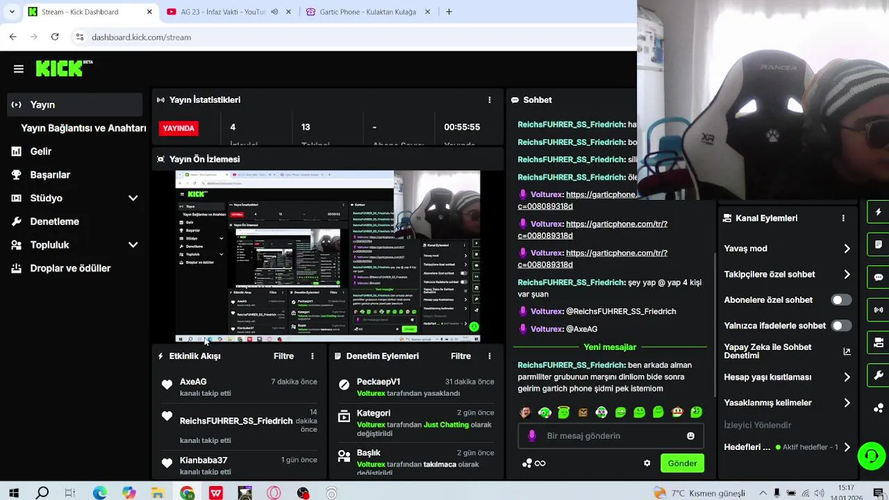This screenshot has width=889, height=500.
Task: Expand Yasaklanmış kelimeler settings
Action: coord(847,403)
